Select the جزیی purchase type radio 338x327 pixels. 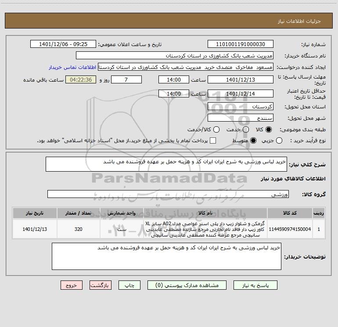[279, 140]
